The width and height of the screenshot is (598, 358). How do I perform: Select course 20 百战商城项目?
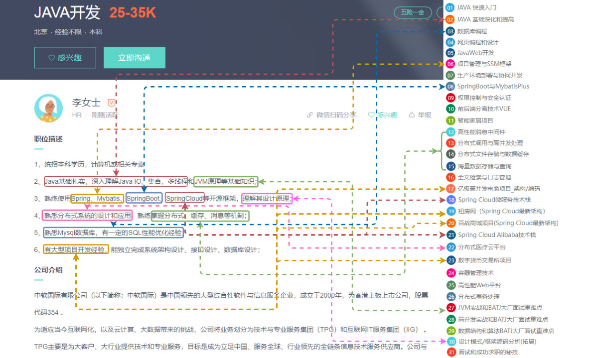(x=502, y=223)
